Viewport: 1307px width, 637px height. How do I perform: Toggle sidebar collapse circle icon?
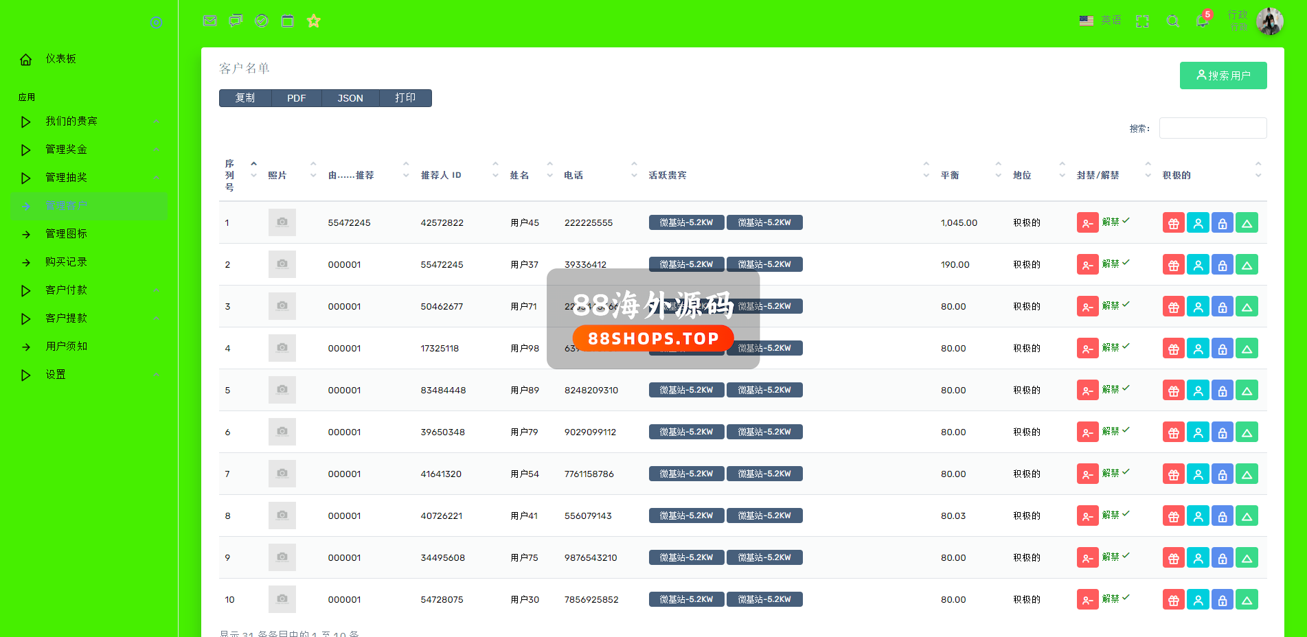tap(157, 23)
